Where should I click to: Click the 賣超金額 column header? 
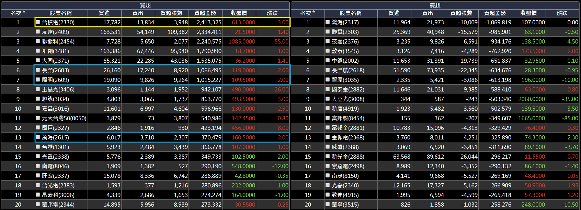(495, 13)
